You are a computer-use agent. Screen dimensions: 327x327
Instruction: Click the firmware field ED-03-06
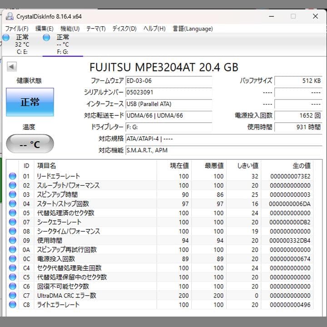pos(168,81)
